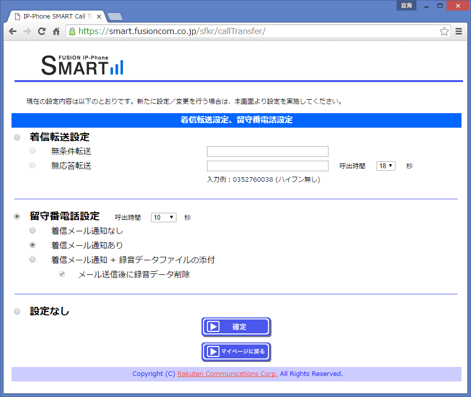Open a new browser tab
This screenshot has width=471, height=397.
115,17
